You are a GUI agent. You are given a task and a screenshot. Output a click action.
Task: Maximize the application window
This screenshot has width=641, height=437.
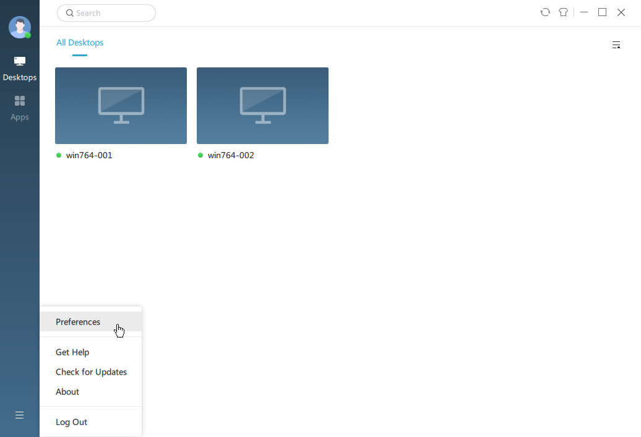(x=602, y=12)
